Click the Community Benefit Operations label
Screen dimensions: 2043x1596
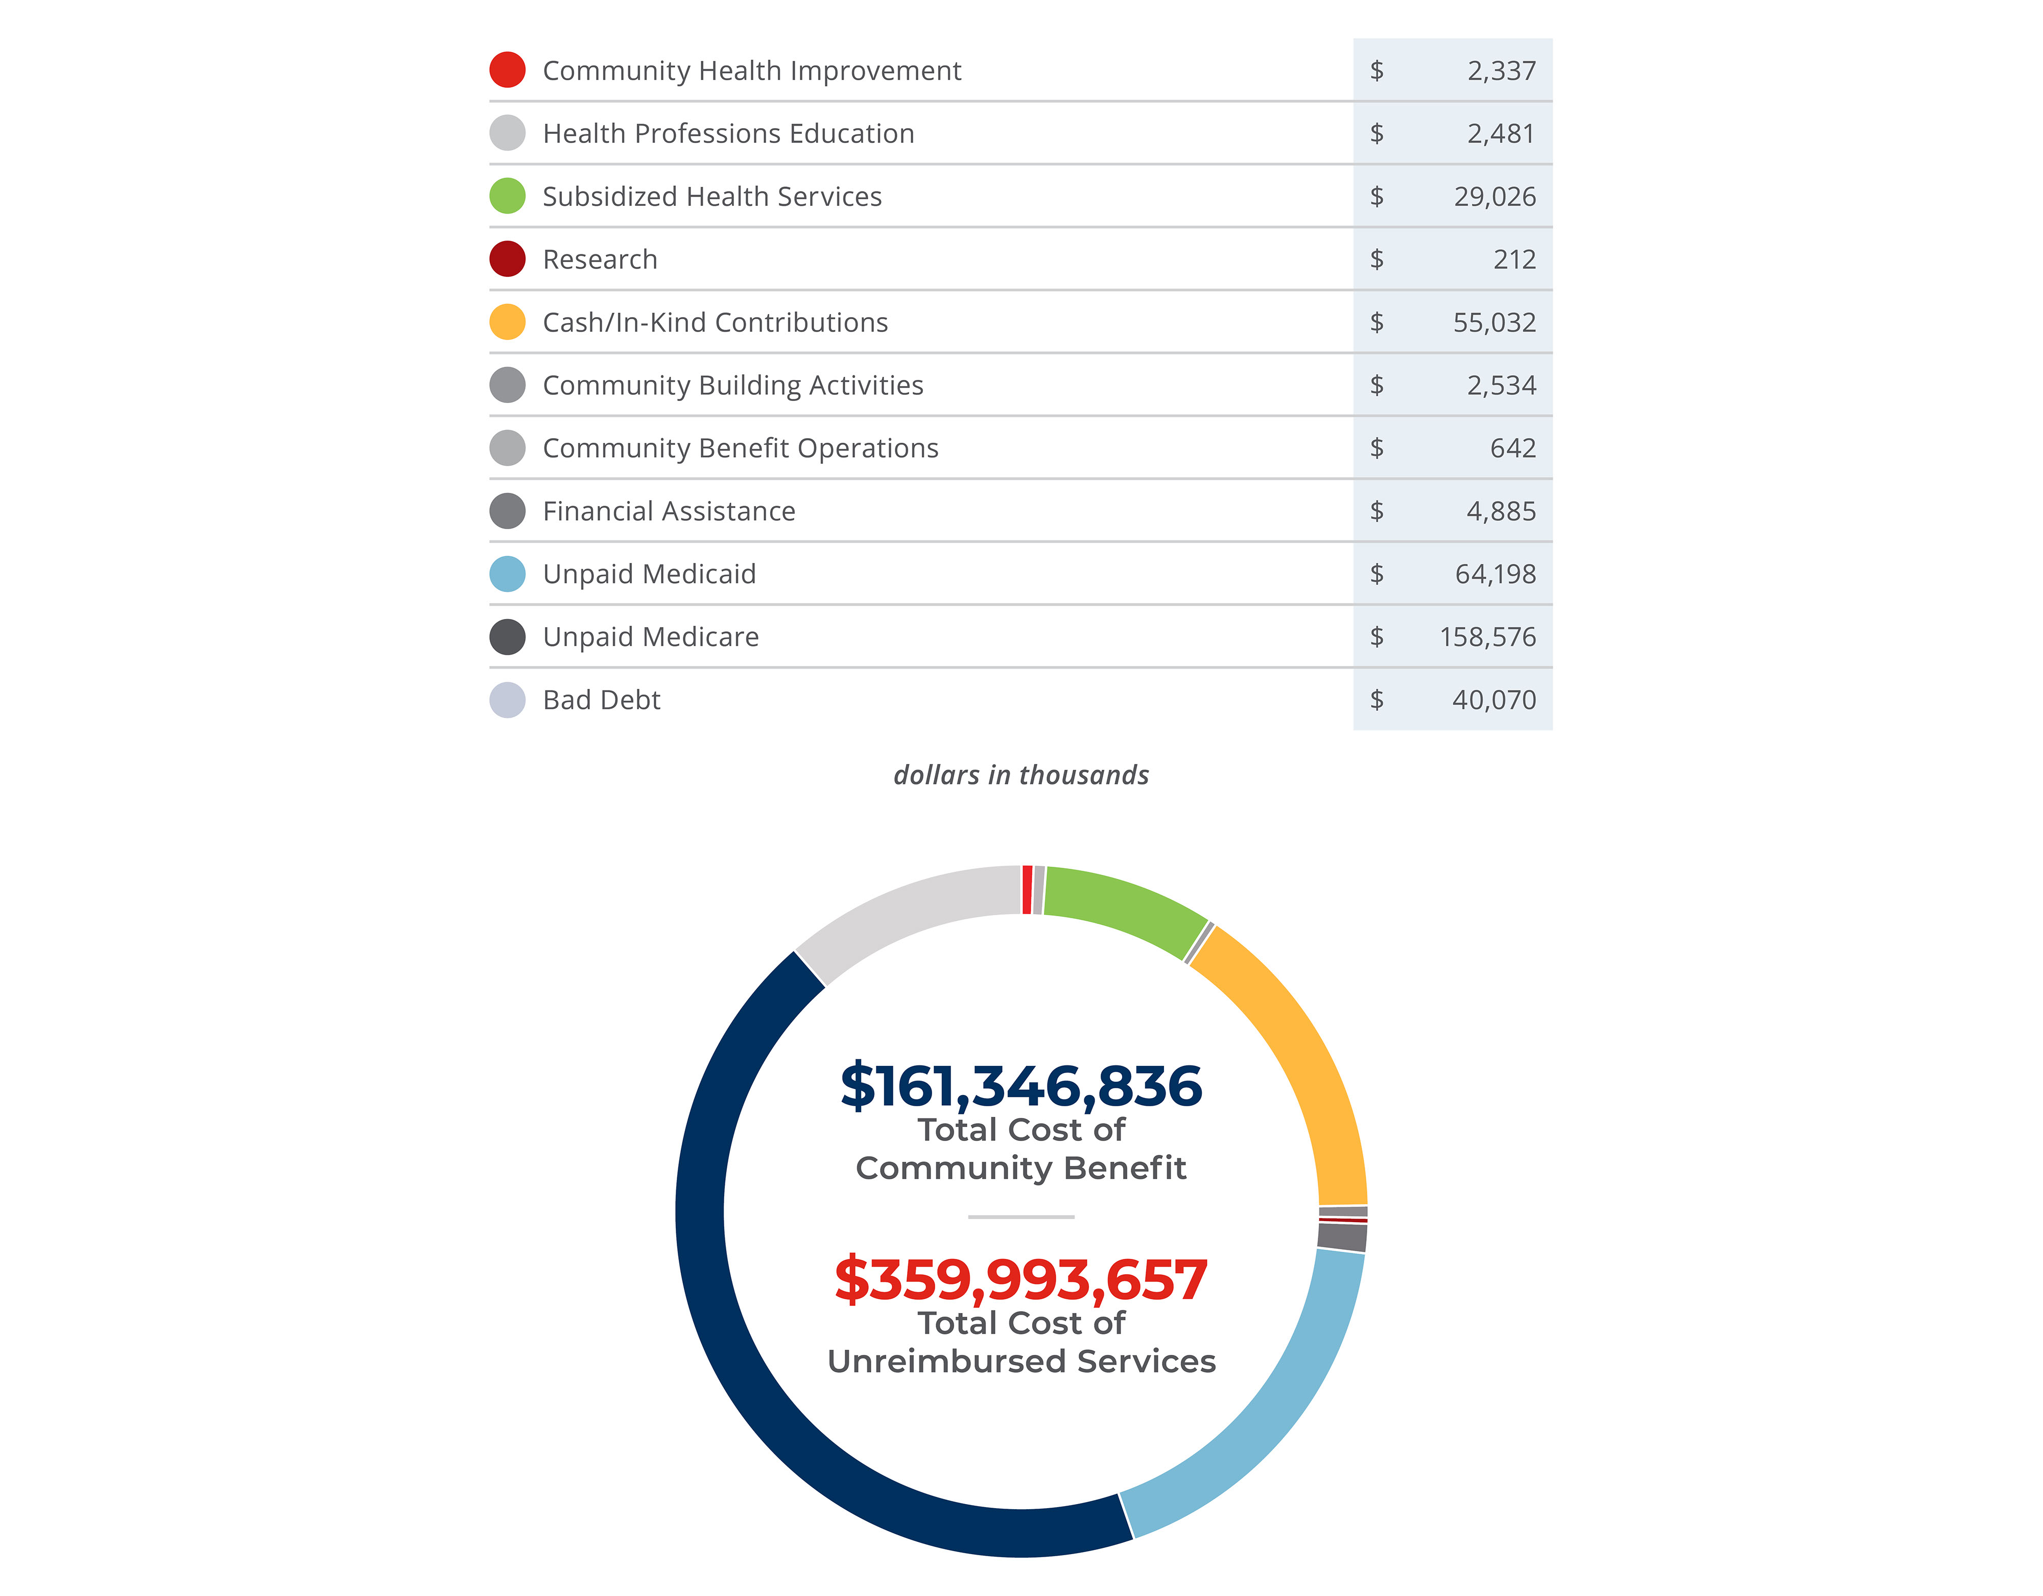(x=740, y=448)
